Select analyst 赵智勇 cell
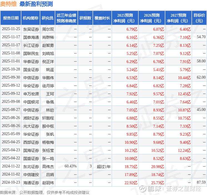The width and height of the screenshot is (207, 195). (x=48, y=45)
